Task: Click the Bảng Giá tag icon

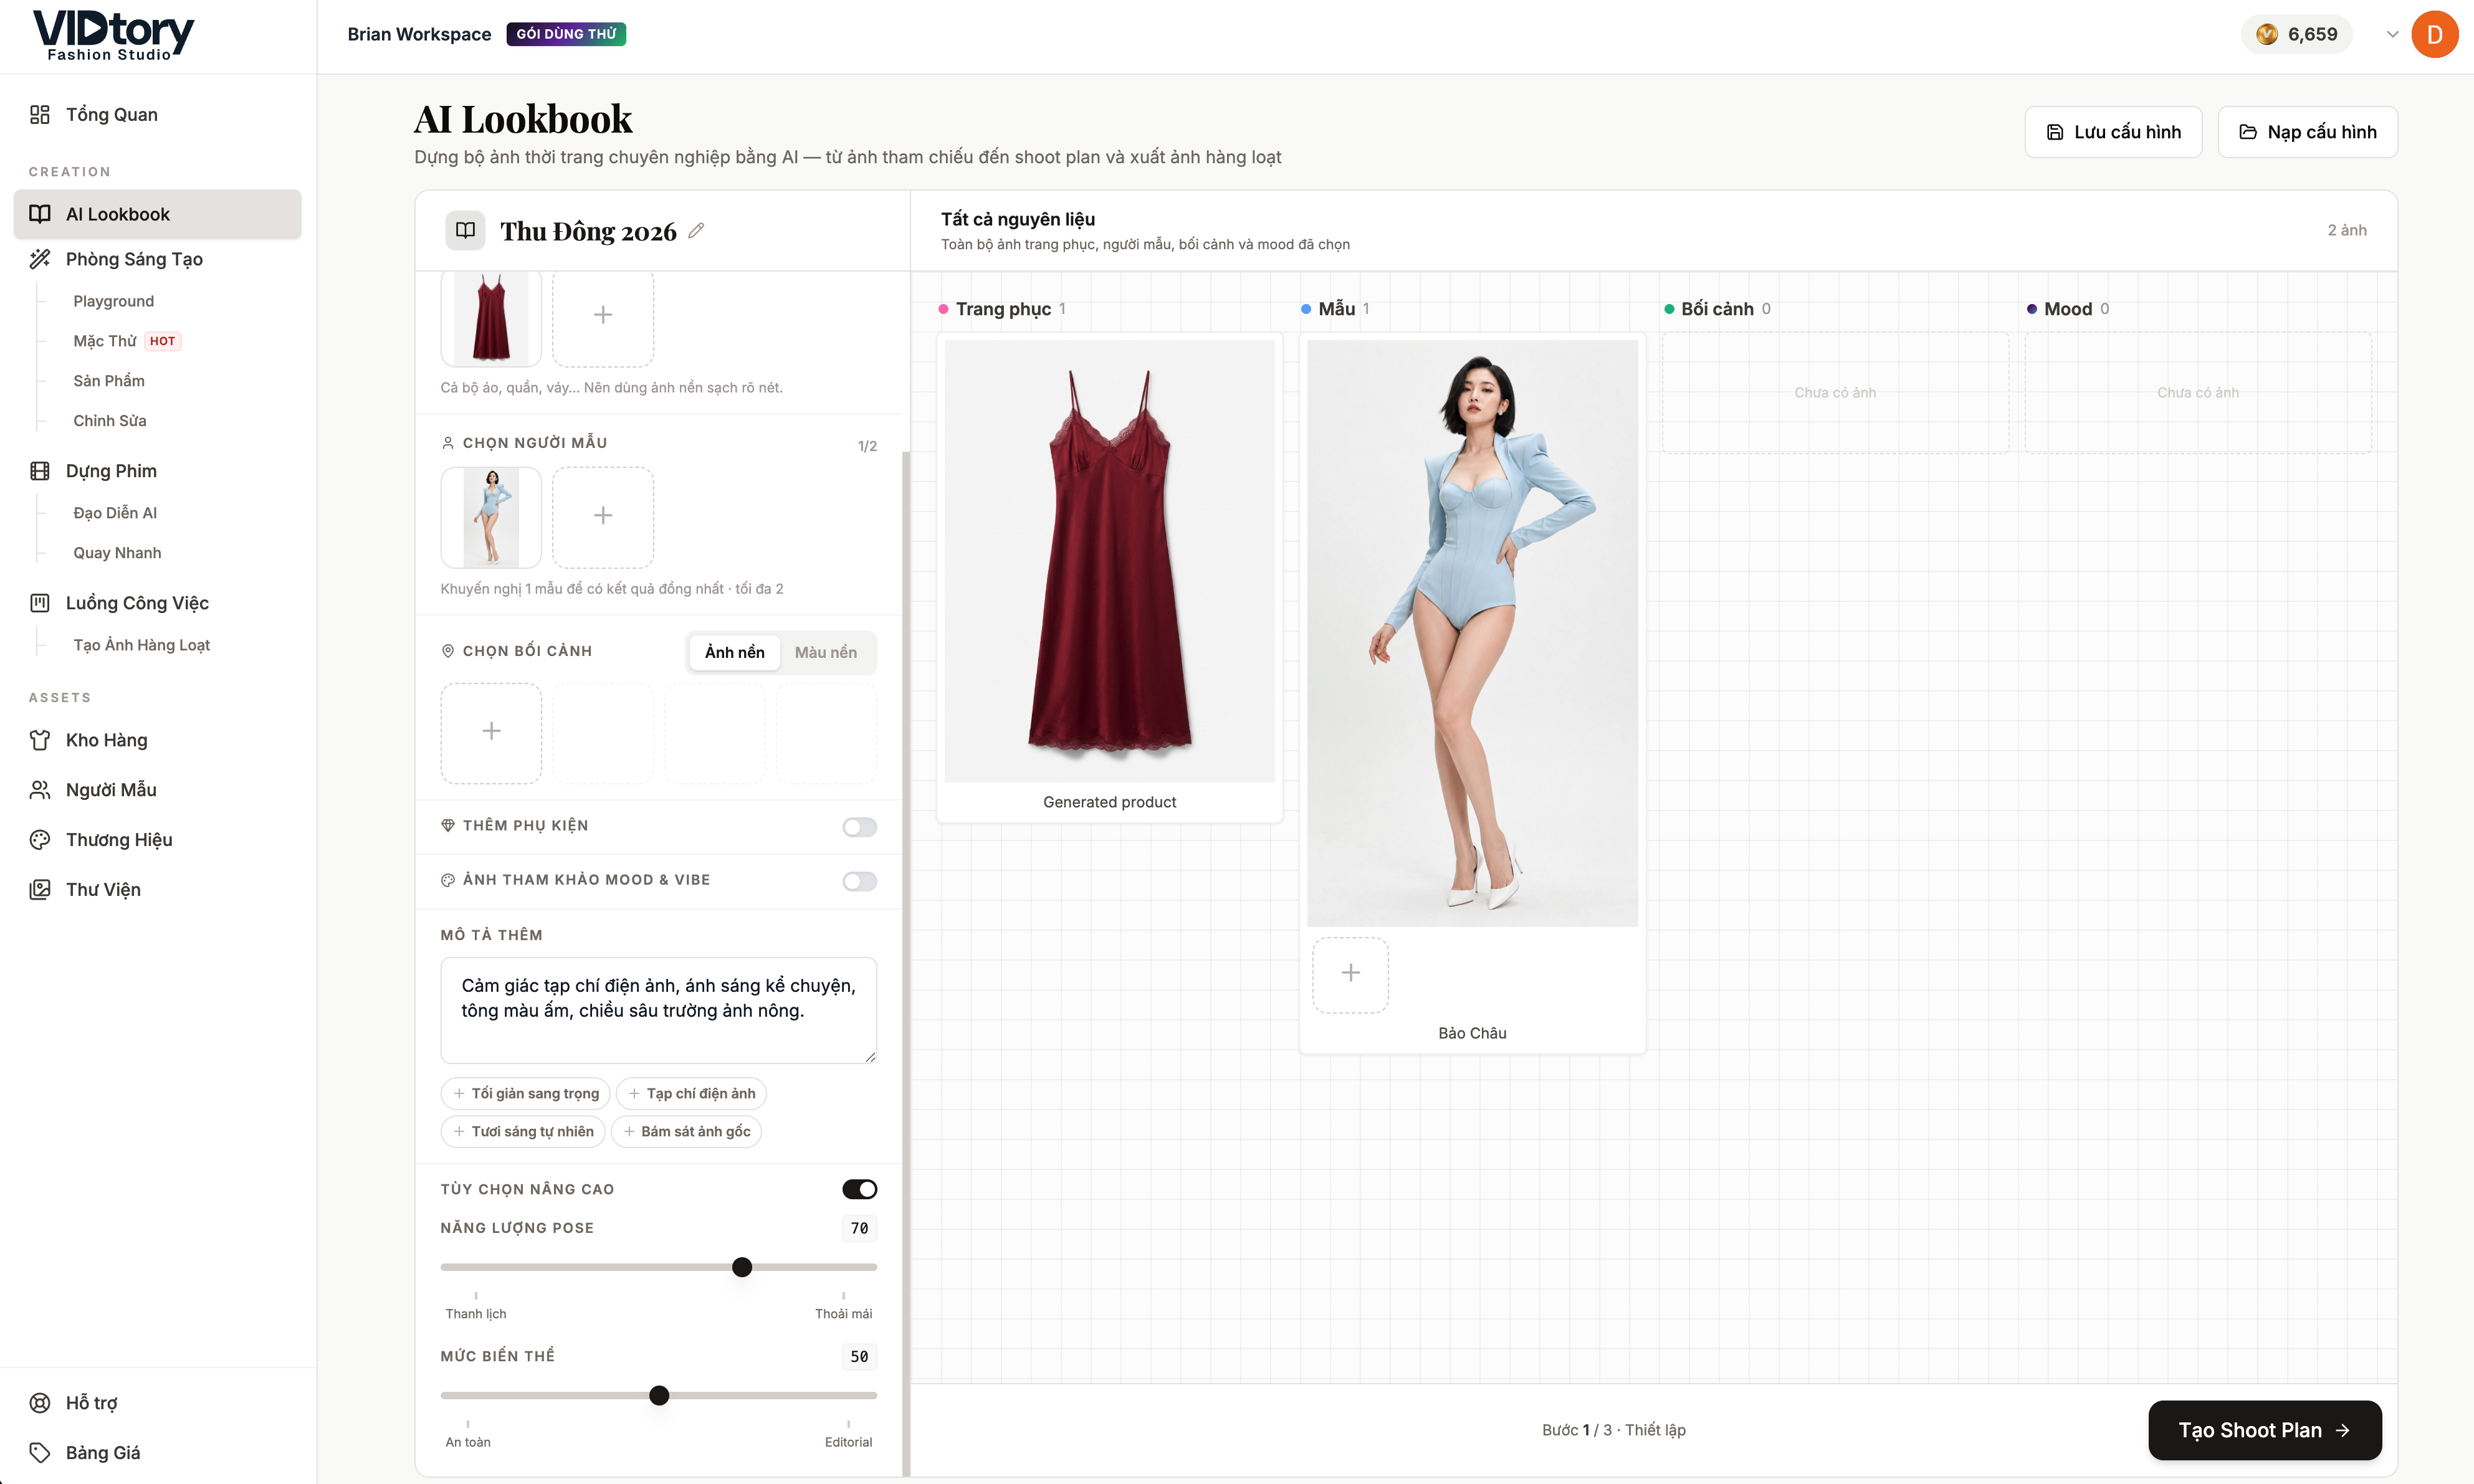Action: (40, 1453)
